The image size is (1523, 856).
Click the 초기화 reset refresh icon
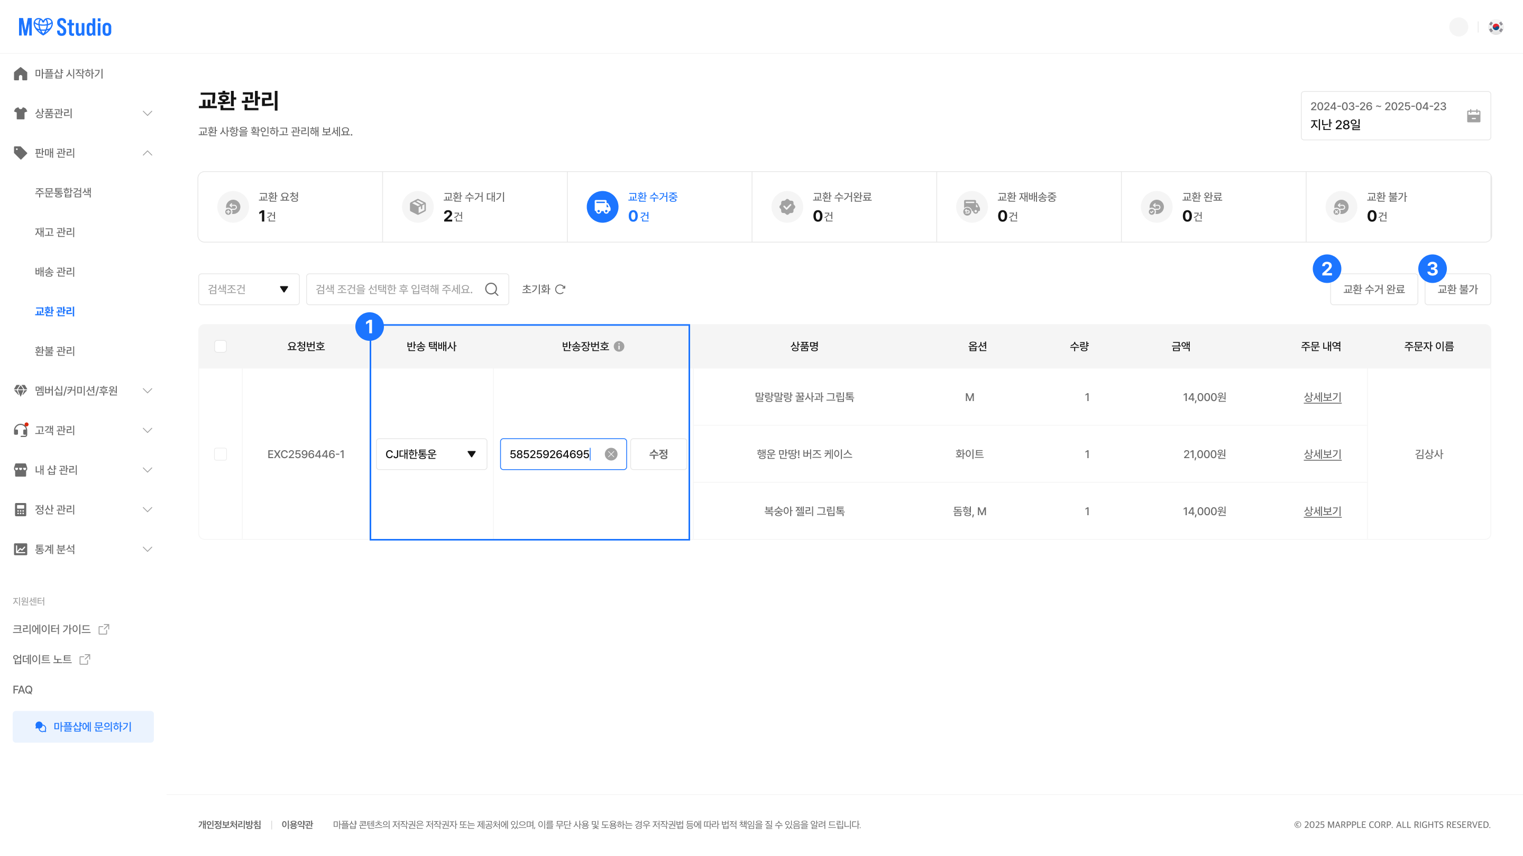[x=561, y=289]
